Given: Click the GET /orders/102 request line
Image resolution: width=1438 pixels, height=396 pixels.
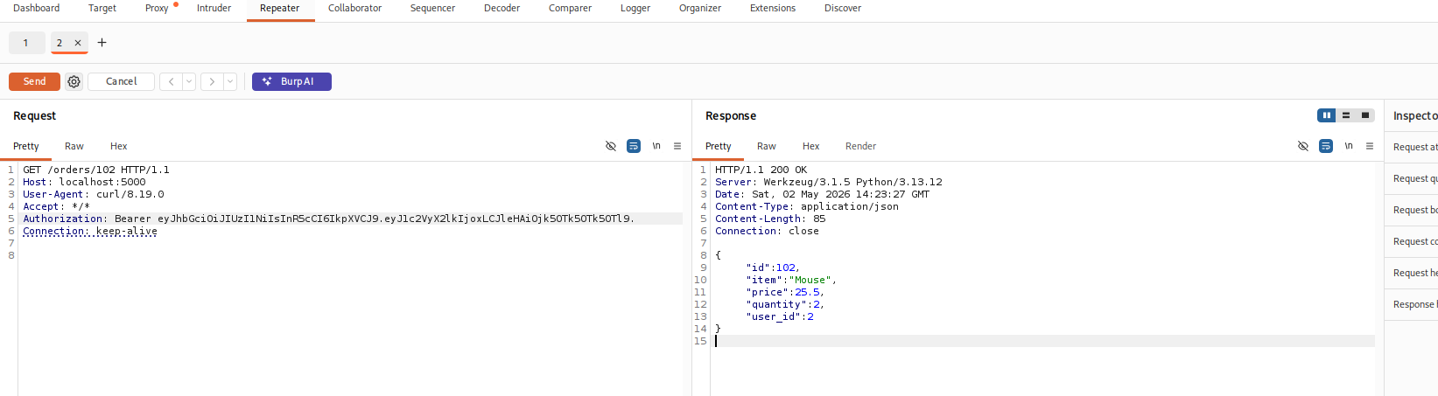Looking at the screenshot, I should click(96, 170).
